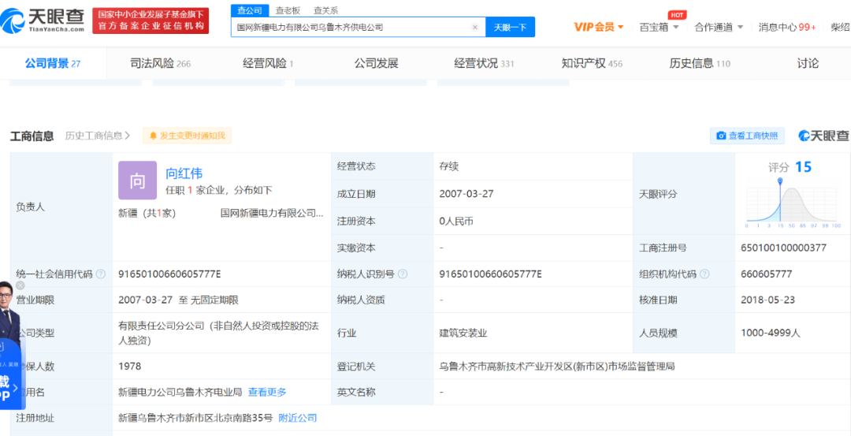This screenshot has width=851, height=436.
Task: Click the purple 向 avatar icon
Action: pos(137,181)
